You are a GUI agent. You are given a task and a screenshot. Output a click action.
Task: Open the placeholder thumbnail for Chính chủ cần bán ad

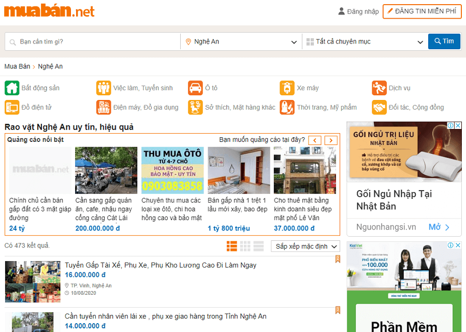[x=40, y=170]
